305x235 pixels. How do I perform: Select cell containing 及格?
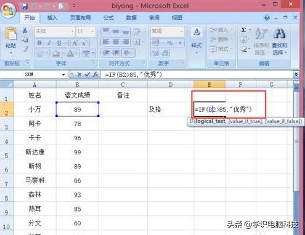pos(171,110)
